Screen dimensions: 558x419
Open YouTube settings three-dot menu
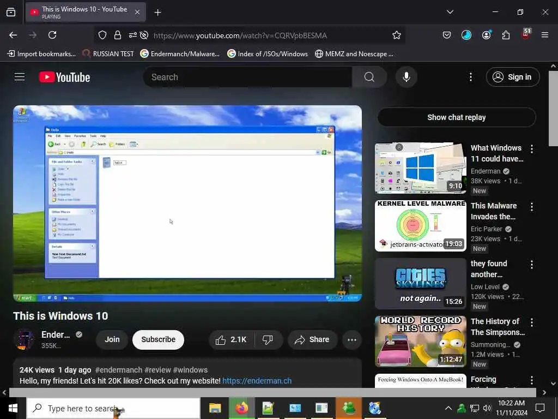tap(470, 77)
